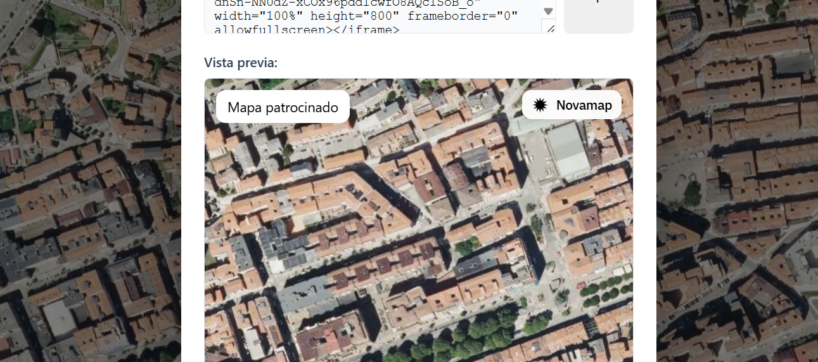Click the satellite map preview image
Viewport: 818px width, 362px height.
point(419,220)
